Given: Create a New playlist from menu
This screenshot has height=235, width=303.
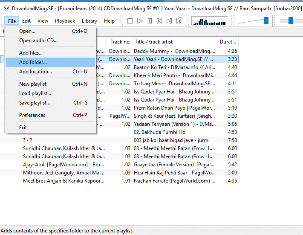Looking at the screenshot, I should 50,84.
